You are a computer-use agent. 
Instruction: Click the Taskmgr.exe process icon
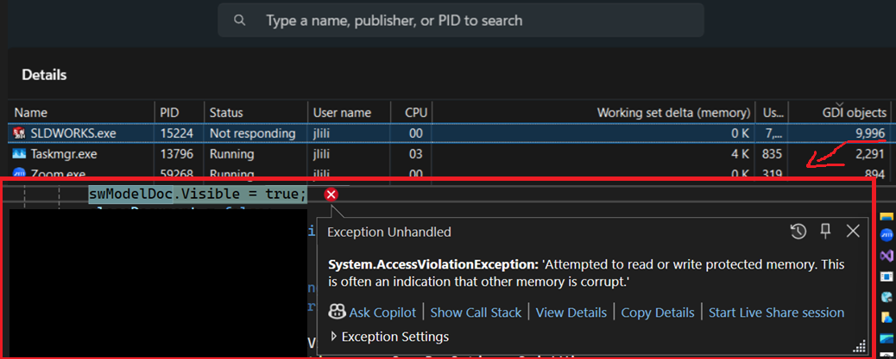19,154
